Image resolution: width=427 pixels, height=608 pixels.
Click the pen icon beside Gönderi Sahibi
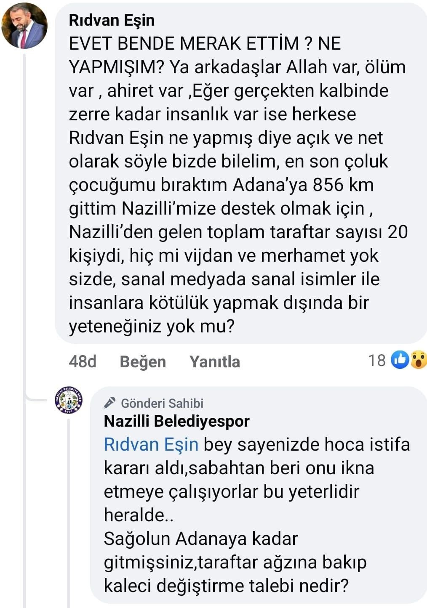tap(109, 403)
